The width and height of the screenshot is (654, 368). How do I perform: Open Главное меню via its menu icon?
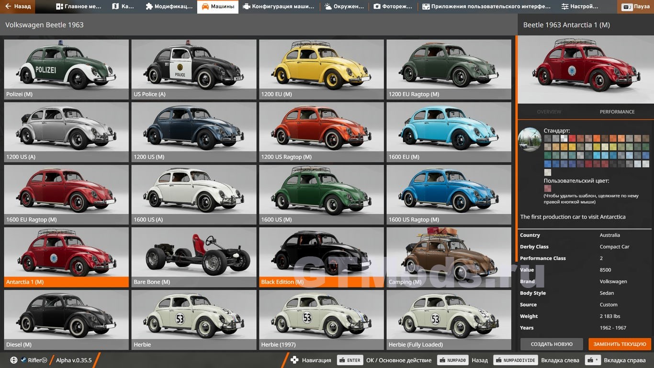tap(59, 7)
